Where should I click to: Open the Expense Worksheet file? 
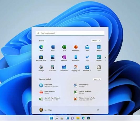click(83, 92)
